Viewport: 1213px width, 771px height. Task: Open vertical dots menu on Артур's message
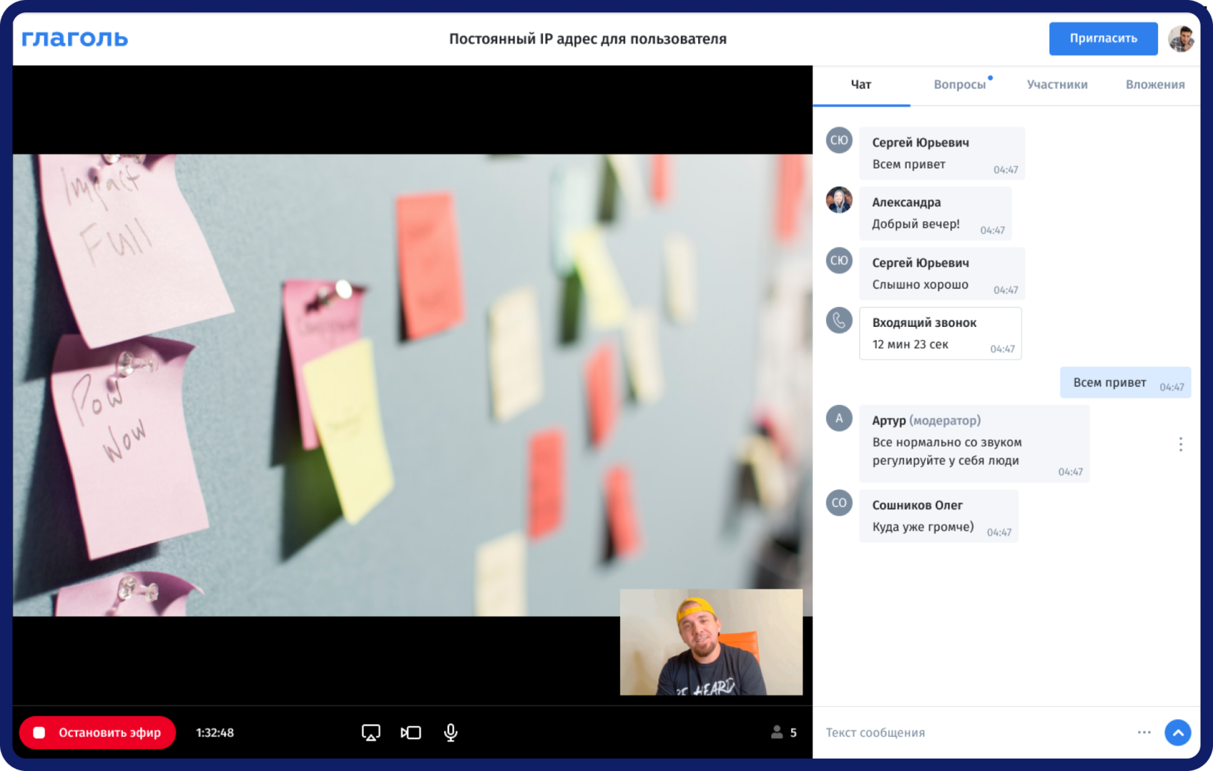tap(1181, 444)
